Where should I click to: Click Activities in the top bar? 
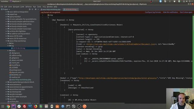click(x=5, y=1)
